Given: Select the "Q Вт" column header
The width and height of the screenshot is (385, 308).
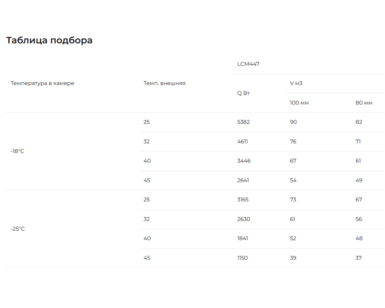Looking at the screenshot, I should point(243,93).
